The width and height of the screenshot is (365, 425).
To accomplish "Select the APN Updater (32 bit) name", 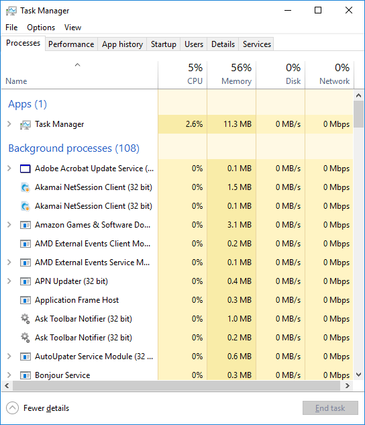I will 72,281.
